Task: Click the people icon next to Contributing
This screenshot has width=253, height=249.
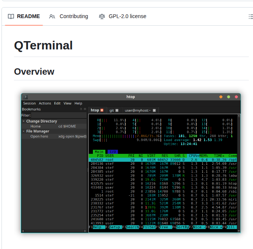Action: click(x=52, y=17)
